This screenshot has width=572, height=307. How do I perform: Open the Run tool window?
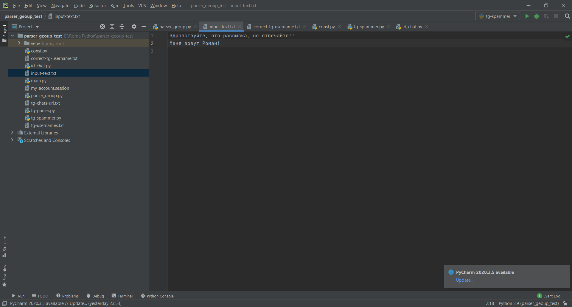18,296
